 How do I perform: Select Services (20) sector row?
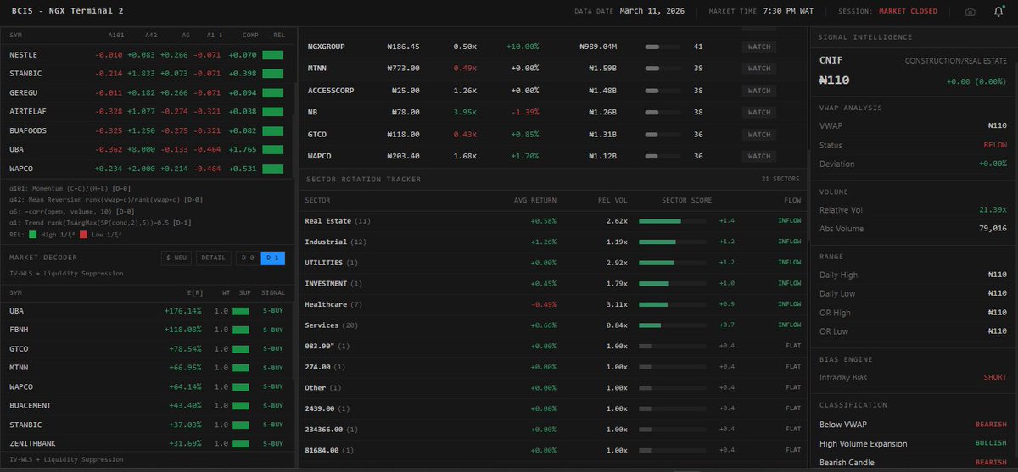coord(553,325)
